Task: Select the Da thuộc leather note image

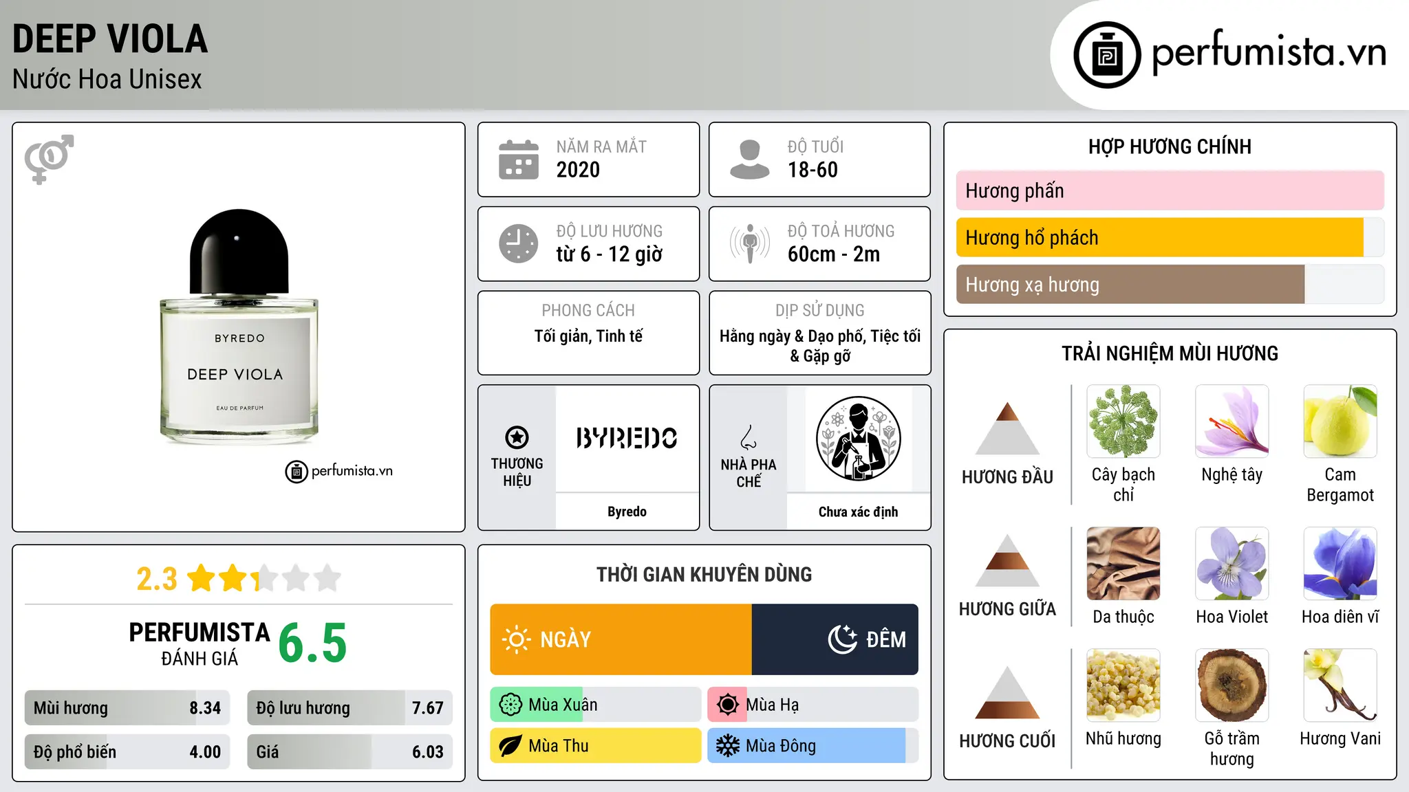Action: coord(1123,564)
